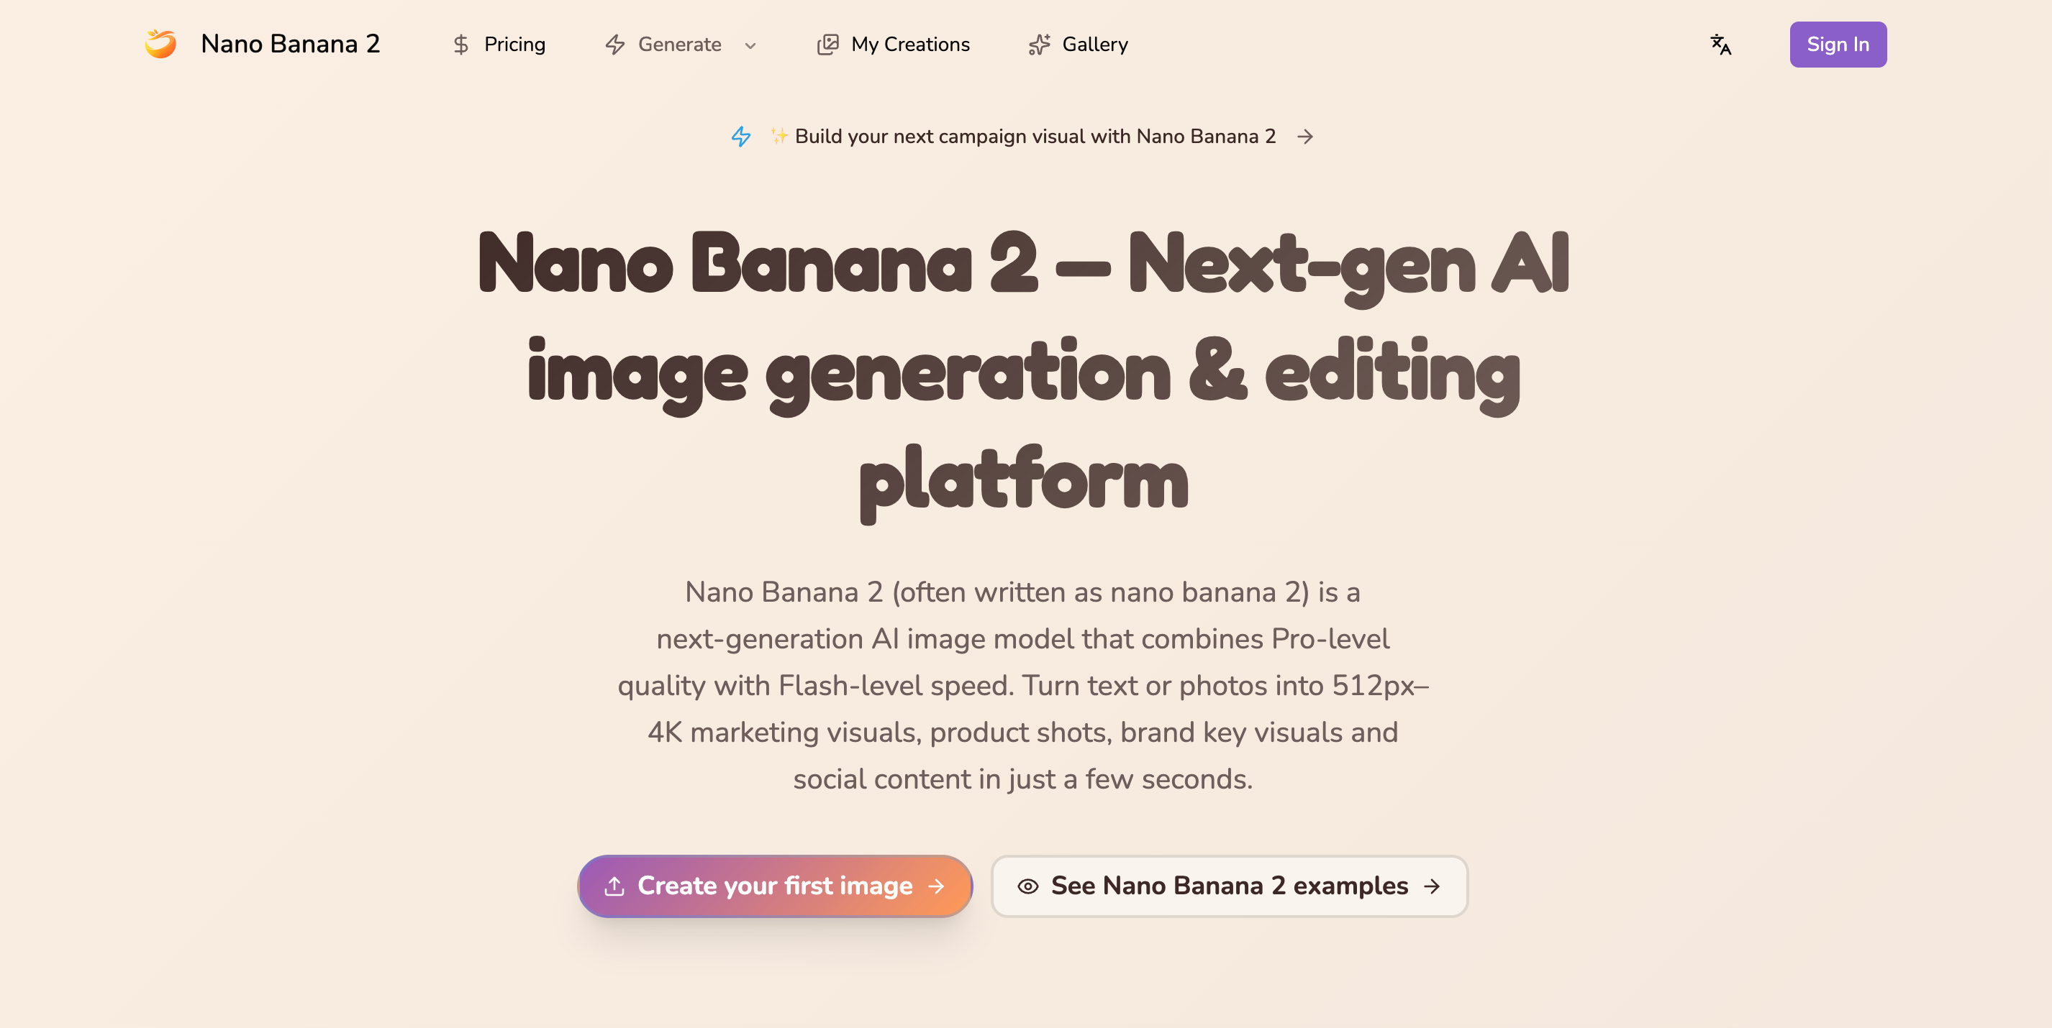Click the lightning bolt icon next to Generate
Screen dimensions: 2052x1028
(614, 45)
